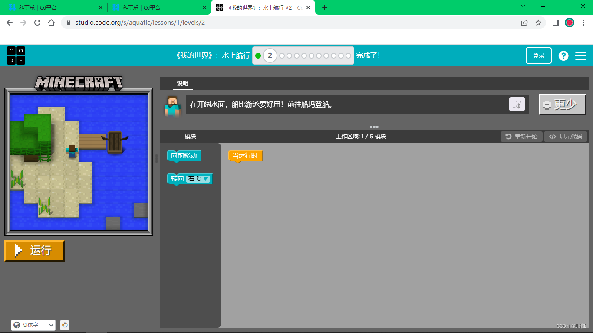593x333 pixels.
Task: Click the text-to-speech audio icon
Action: click(517, 104)
